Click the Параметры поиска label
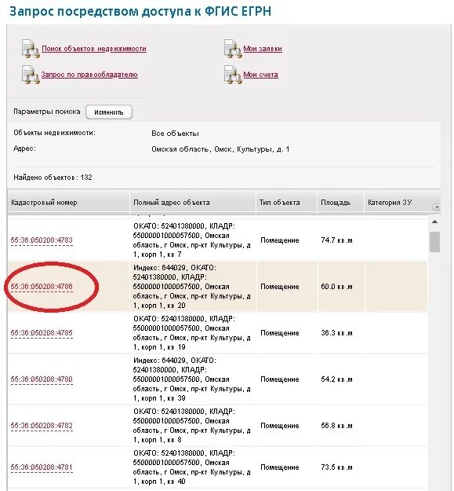The image size is (454, 491). click(46, 112)
